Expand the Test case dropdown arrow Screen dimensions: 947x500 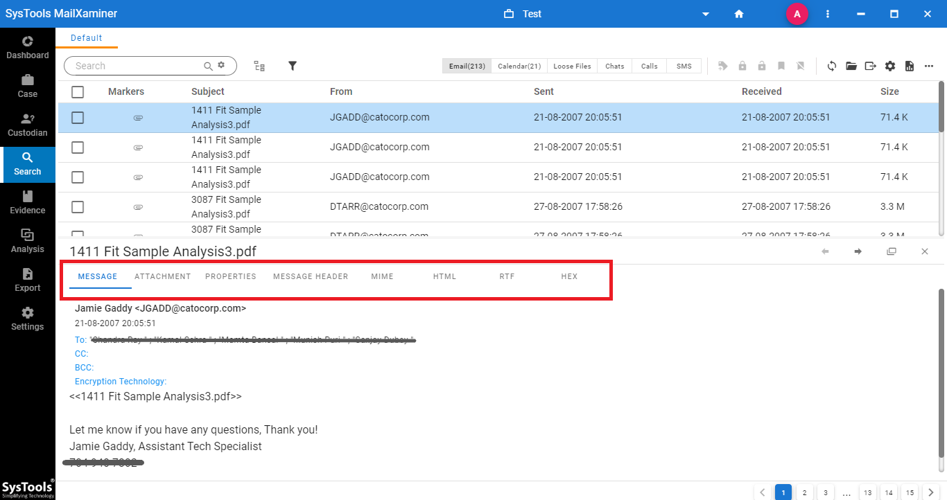[x=706, y=14]
